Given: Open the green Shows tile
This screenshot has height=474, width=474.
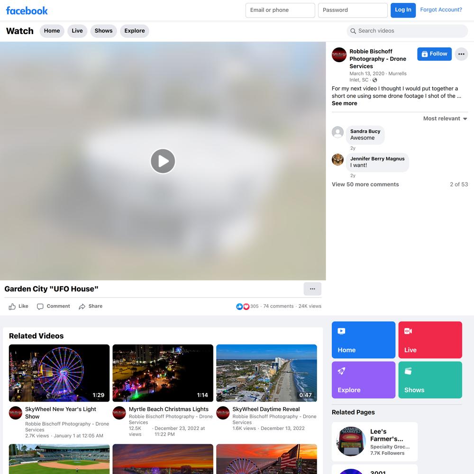Looking at the screenshot, I should click(x=430, y=380).
